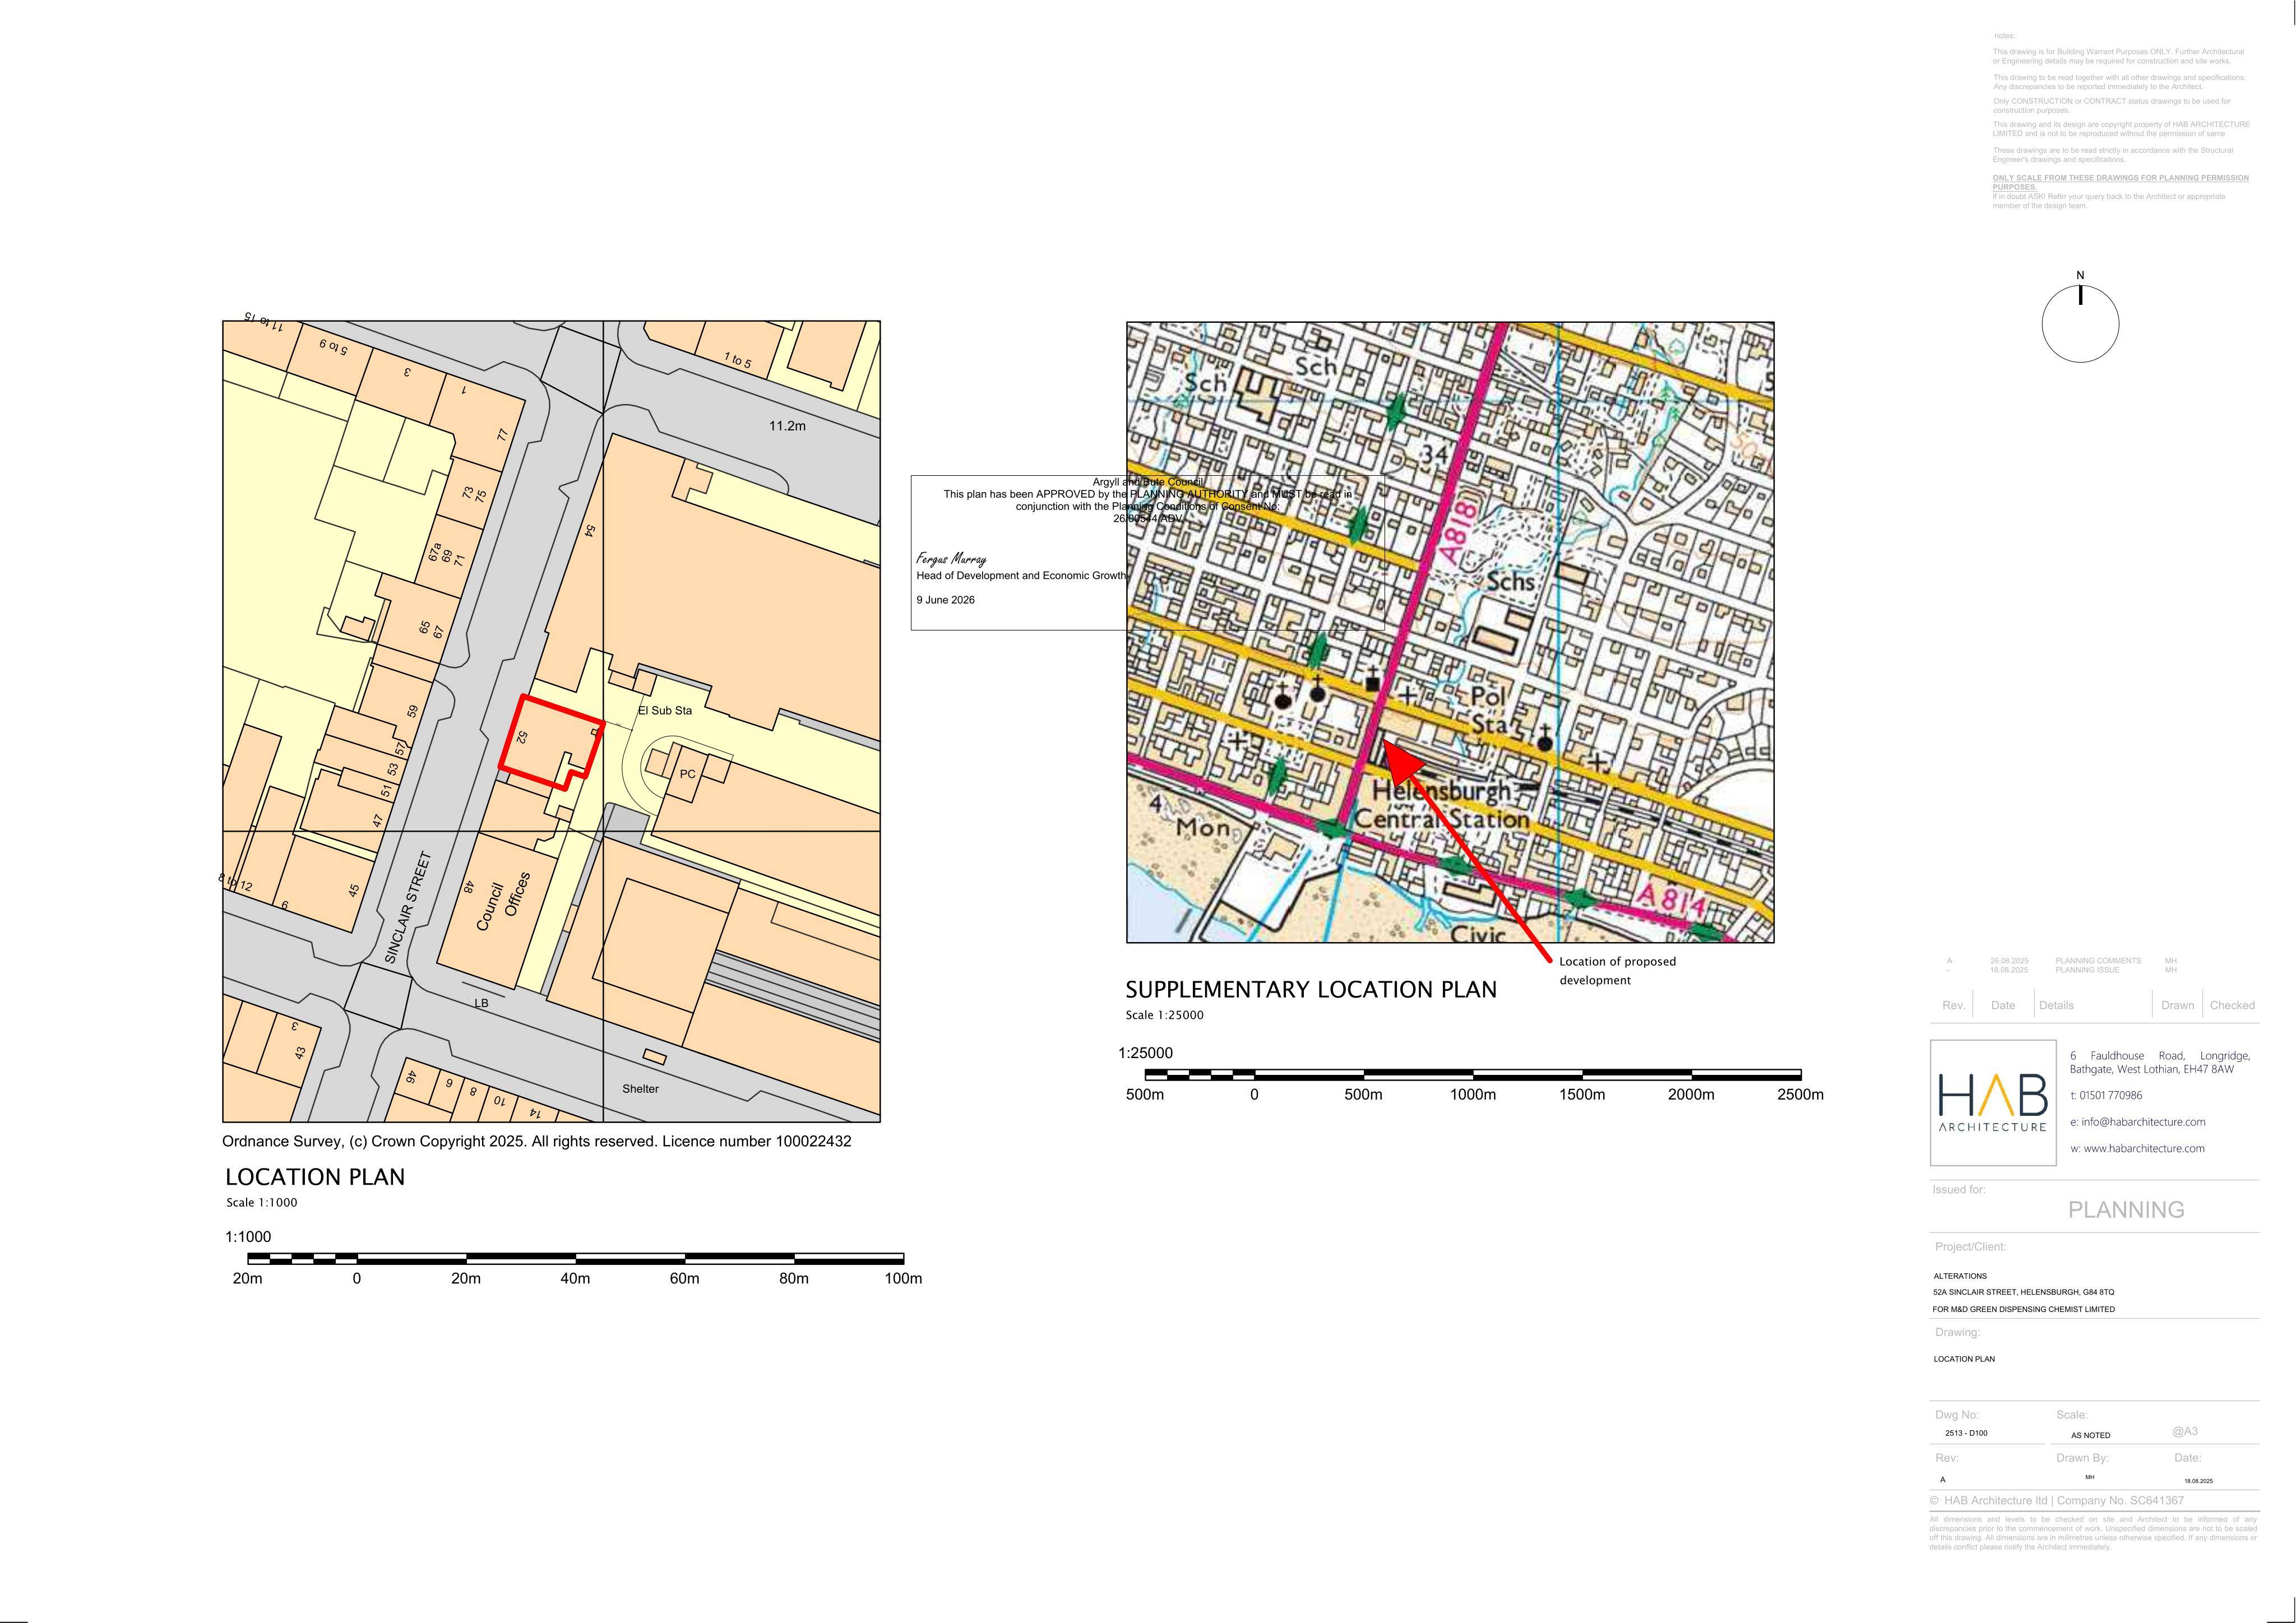Click the 'Shelter' label on the location map
The height and width of the screenshot is (1623, 2296).
640,1089
